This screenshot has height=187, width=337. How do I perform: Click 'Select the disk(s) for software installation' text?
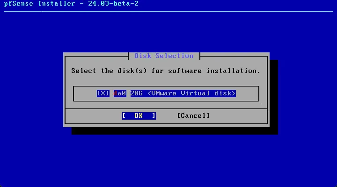pos(166,71)
